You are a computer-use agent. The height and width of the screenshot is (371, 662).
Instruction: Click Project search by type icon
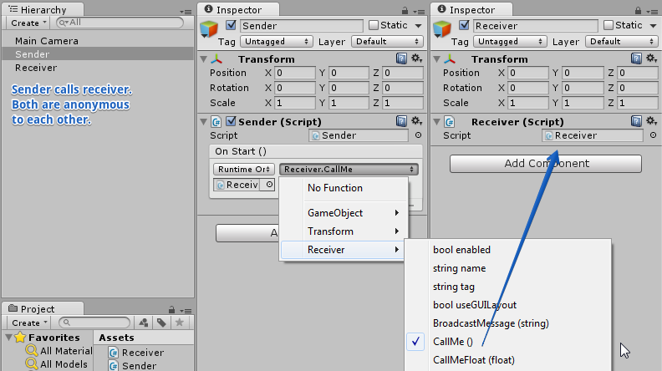coord(144,323)
